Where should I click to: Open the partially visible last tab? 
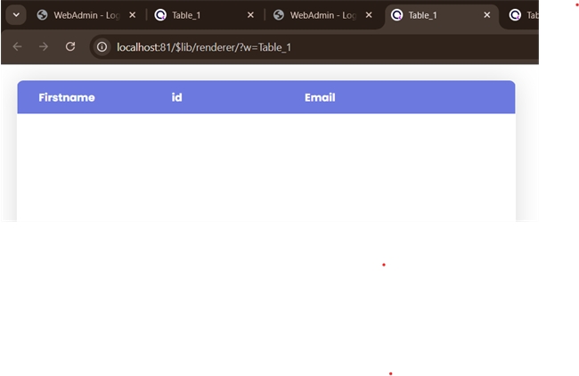click(x=526, y=15)
